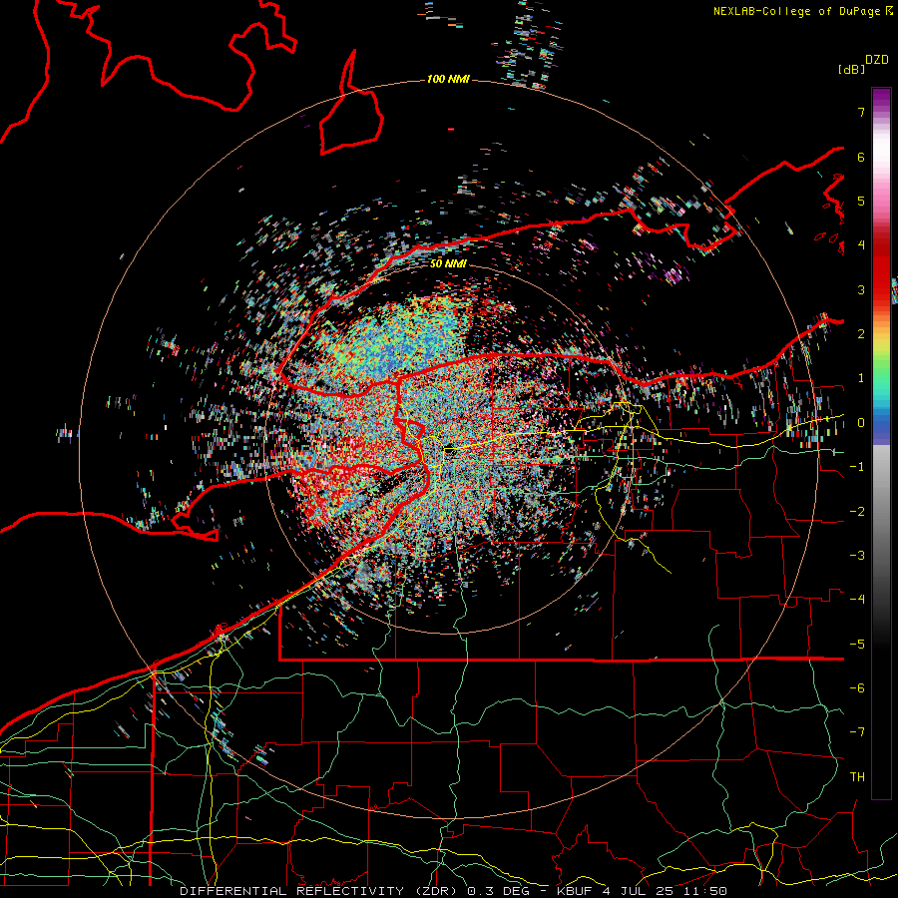
Task: Select the 7 value on the color scale
Action: [x=861, y=112]
